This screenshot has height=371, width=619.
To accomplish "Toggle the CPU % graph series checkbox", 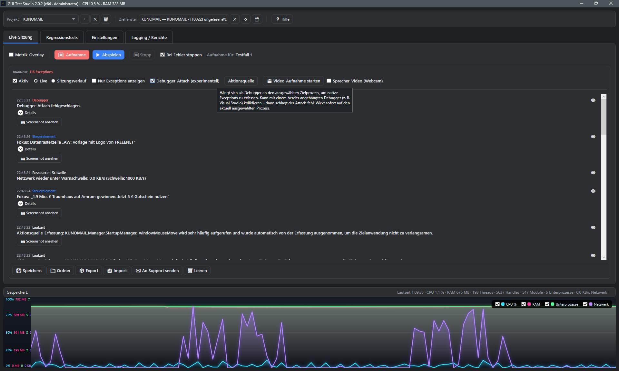I will [497, 304].
